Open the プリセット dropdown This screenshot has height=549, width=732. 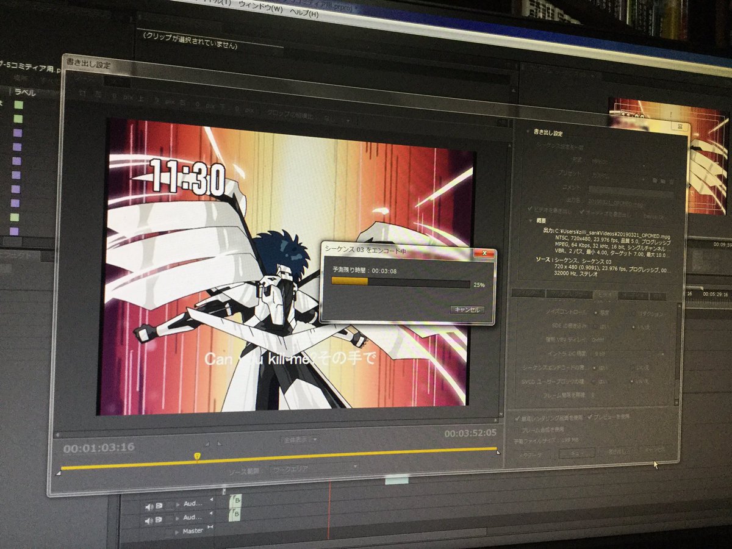click(618, 176)
